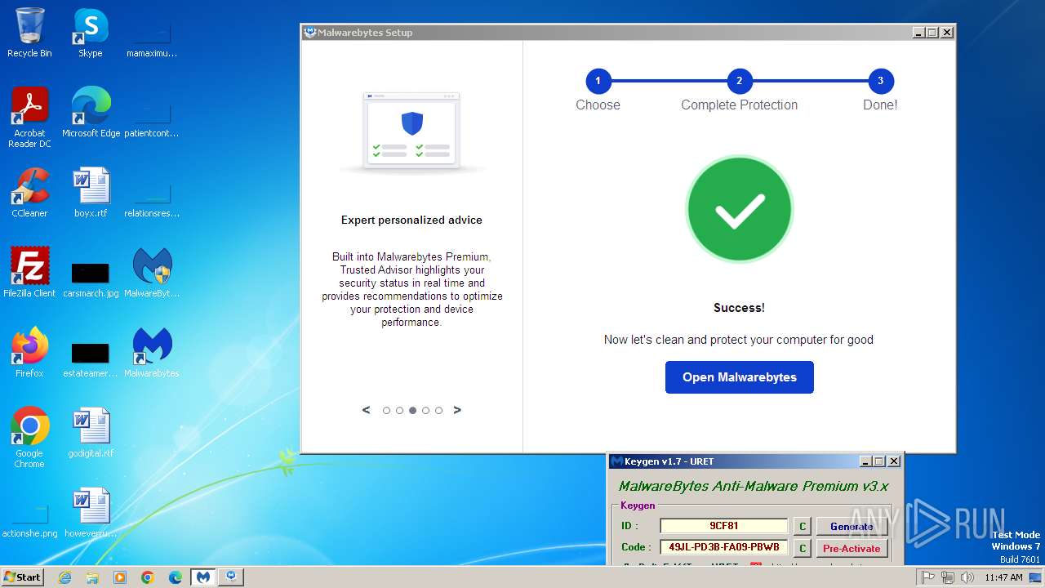Go to next carousel slide arrow
The width and height of the screenshot is (1045, 588).
(457, 410)
